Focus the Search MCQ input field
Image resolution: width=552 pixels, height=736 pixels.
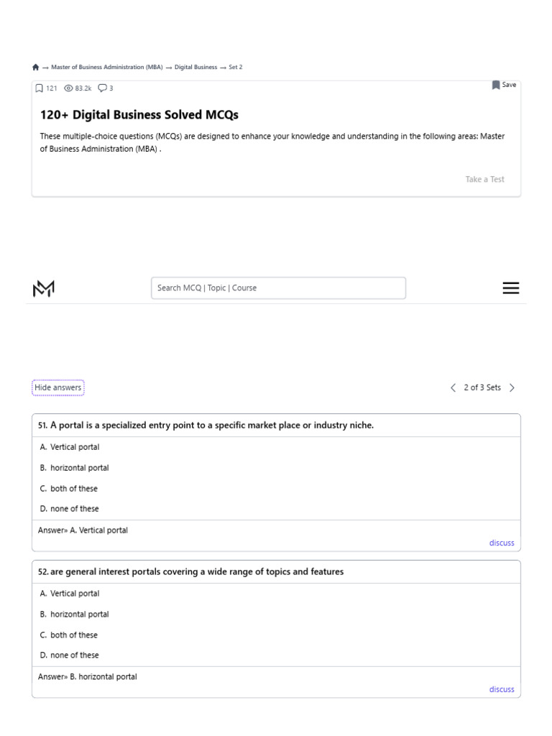point(278,288)
